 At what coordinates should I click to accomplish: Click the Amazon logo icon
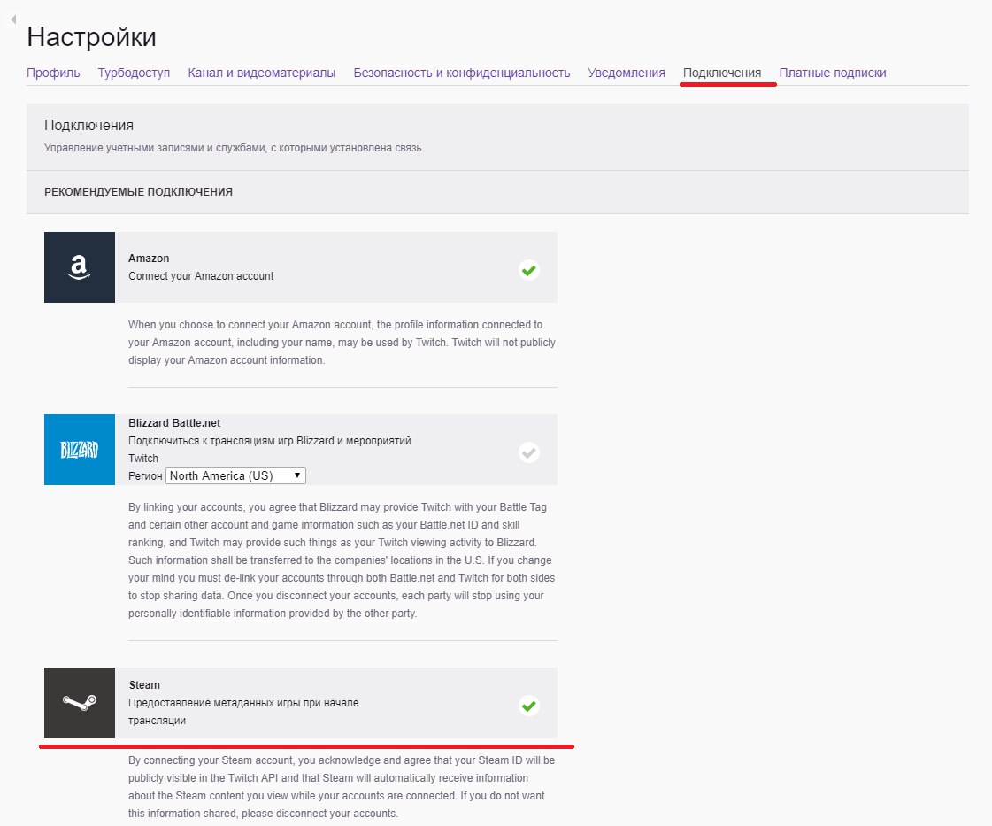tap(80, 267)
